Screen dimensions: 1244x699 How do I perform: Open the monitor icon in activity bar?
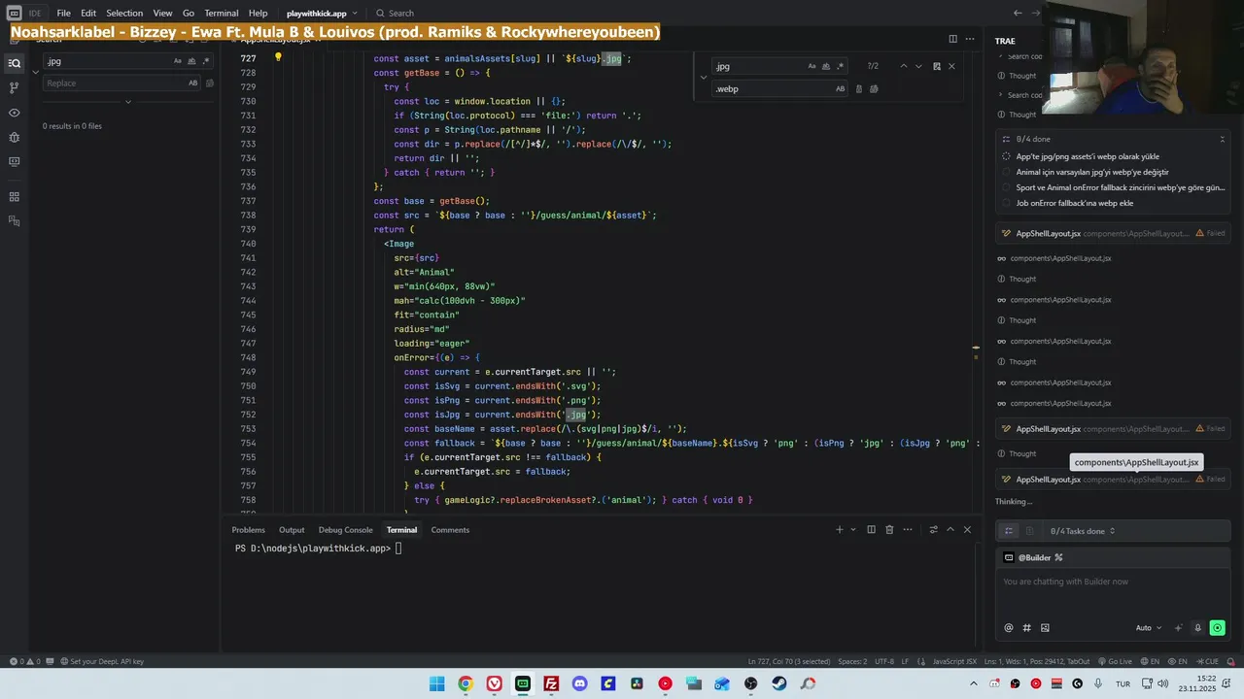coord(14,161)
